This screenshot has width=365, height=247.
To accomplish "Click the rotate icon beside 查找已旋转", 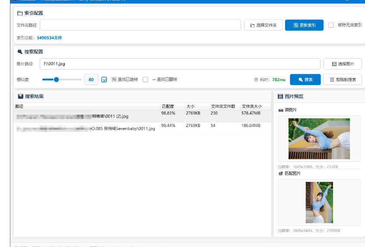I will (x=114, y=79).
